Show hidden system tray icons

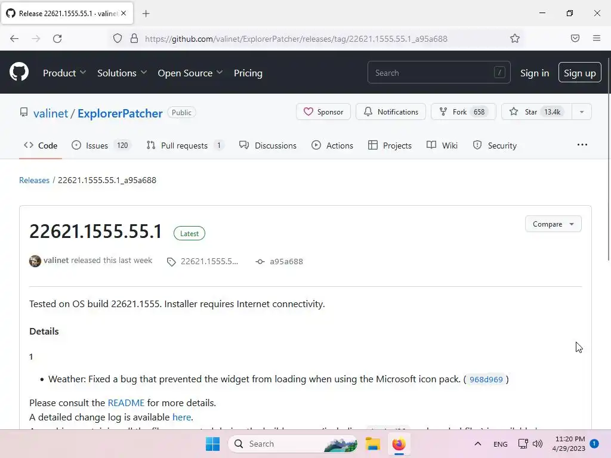coord(478,444)
